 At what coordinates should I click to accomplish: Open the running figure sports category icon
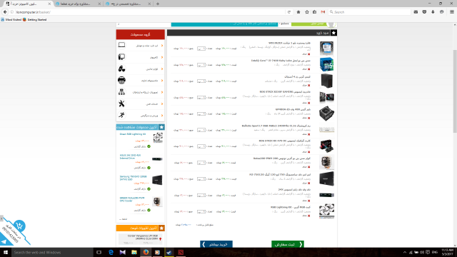click(121, 115)
